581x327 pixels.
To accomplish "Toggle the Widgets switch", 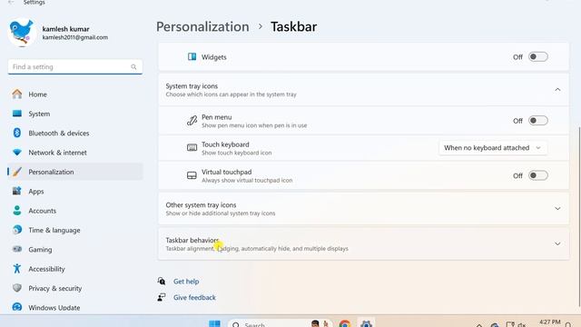I will (538, 56).
